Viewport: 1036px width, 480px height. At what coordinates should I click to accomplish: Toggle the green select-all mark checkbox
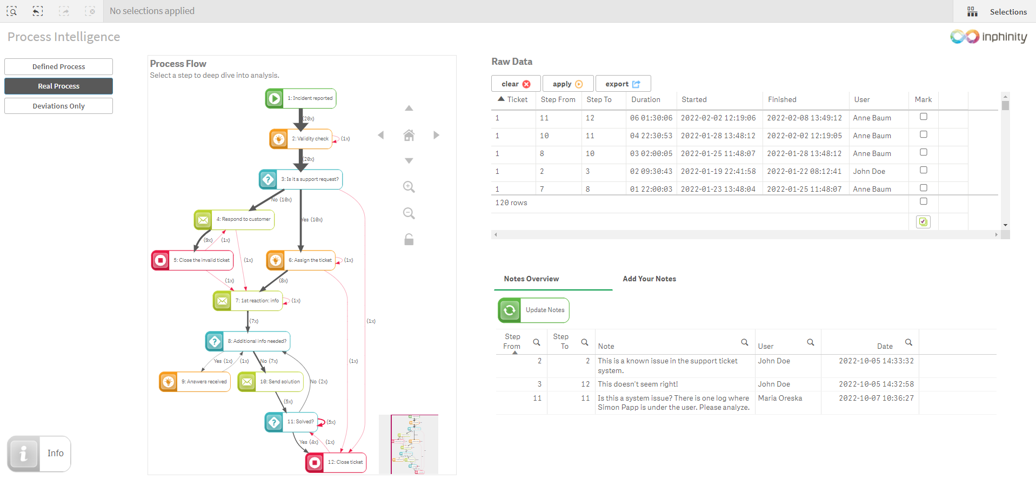923,221
